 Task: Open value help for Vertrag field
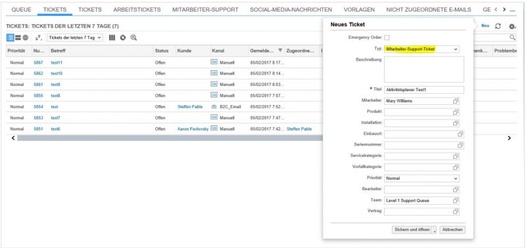click(x=456, y=212)
